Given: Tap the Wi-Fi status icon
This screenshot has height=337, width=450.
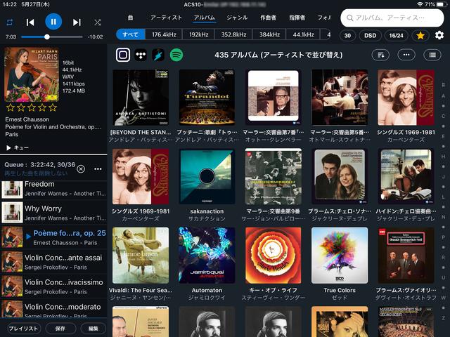Looking at the screenshot, I should pos(420,4).
